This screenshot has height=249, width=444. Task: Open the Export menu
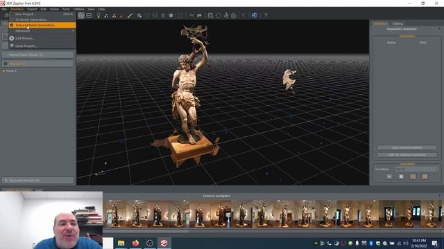coord(32,9)
